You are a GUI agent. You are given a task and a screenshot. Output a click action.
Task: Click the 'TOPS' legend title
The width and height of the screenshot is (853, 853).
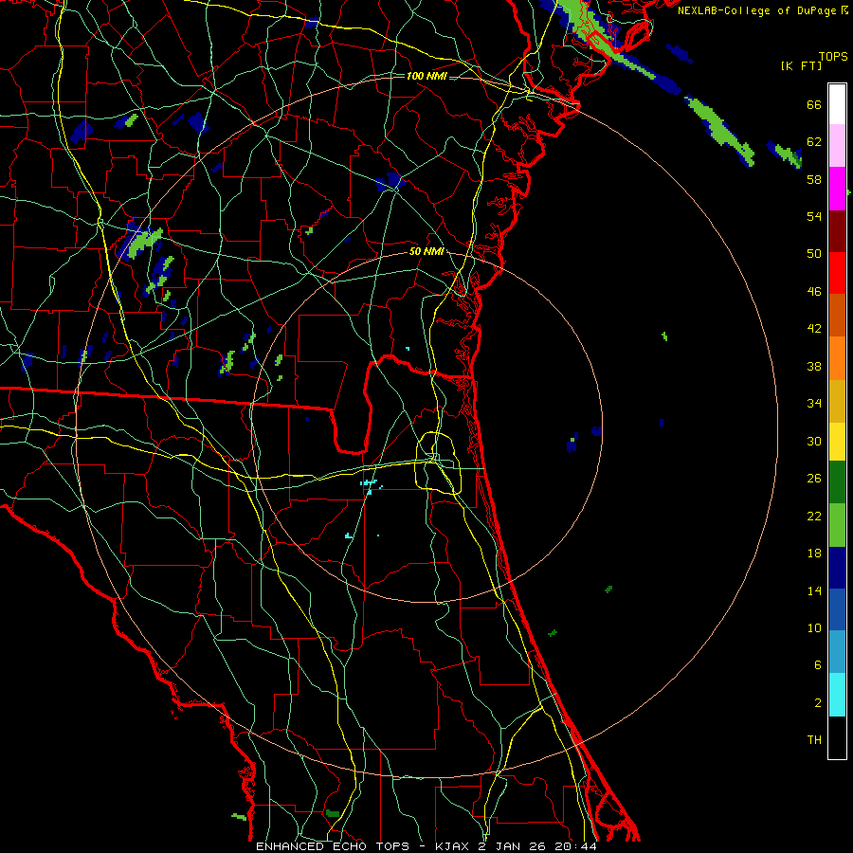[833, 56]
